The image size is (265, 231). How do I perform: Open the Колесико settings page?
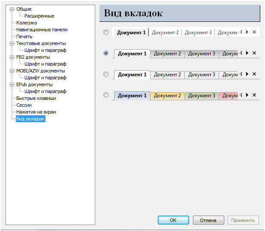27,23
